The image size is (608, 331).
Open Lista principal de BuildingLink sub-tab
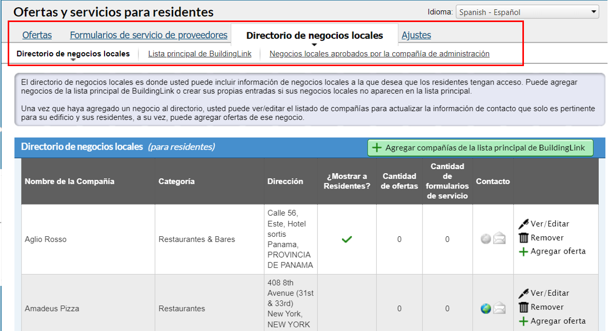200,53
